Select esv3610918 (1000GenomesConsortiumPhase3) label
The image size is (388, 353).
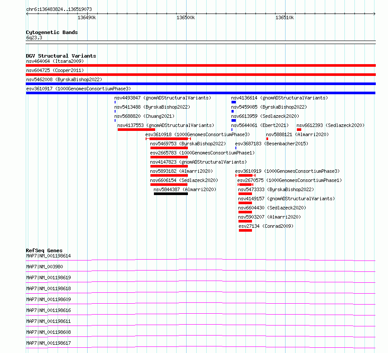197,134
